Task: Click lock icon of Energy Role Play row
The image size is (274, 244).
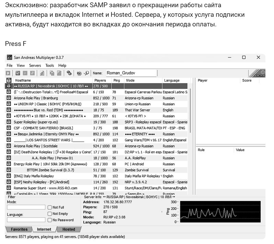Action: click(9, 164)
